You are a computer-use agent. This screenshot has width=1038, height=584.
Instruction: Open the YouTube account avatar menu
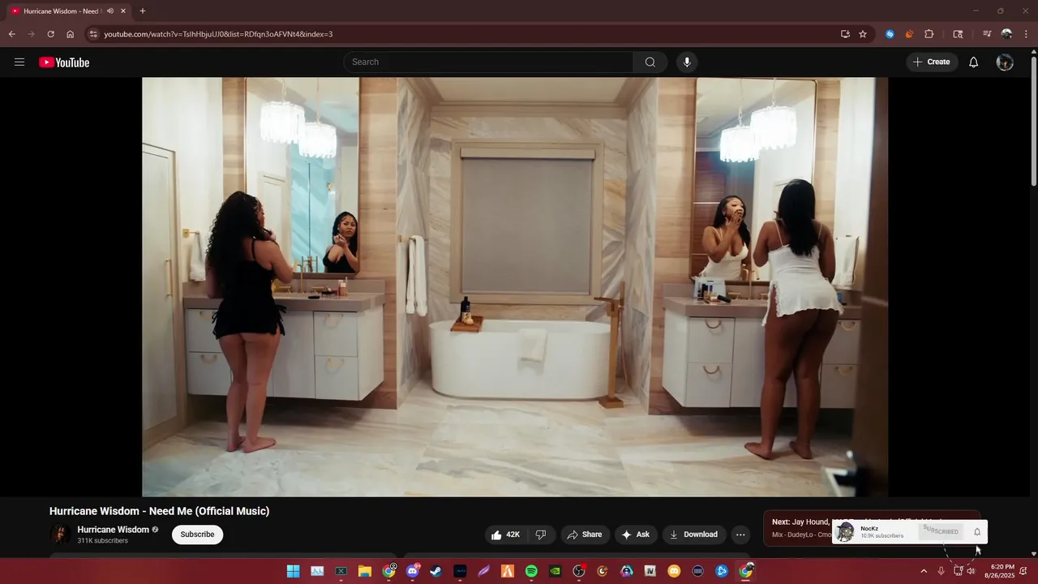tap(1005, 62)
